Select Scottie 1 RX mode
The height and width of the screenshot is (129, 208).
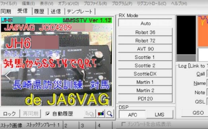click(x=145, y=57)
